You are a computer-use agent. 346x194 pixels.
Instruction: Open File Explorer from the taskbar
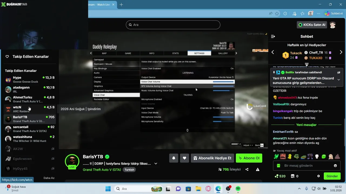click(198, 189)
